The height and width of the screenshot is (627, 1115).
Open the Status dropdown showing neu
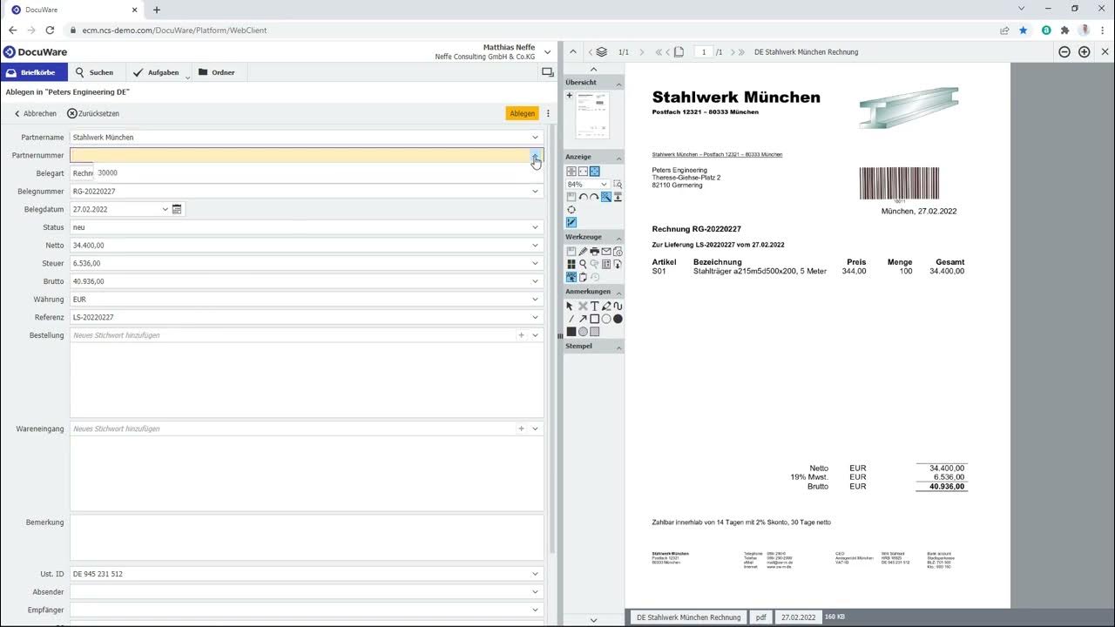click(535, 227)
